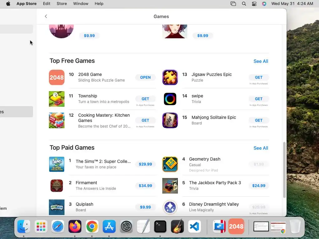Open the Jigsaw Puzzles Epic icon
Viewport: 319px width, 239px height.
170,77
